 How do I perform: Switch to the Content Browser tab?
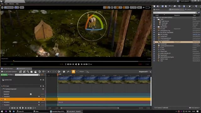[x=8, y=69]
